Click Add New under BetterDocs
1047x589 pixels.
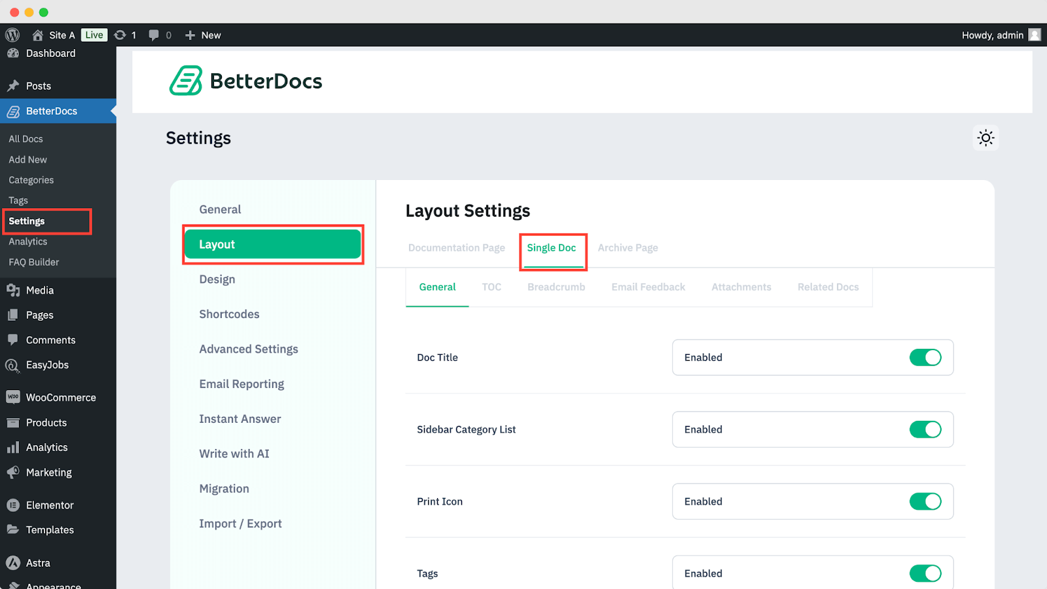pyautogui.click(x=27, y=159)
